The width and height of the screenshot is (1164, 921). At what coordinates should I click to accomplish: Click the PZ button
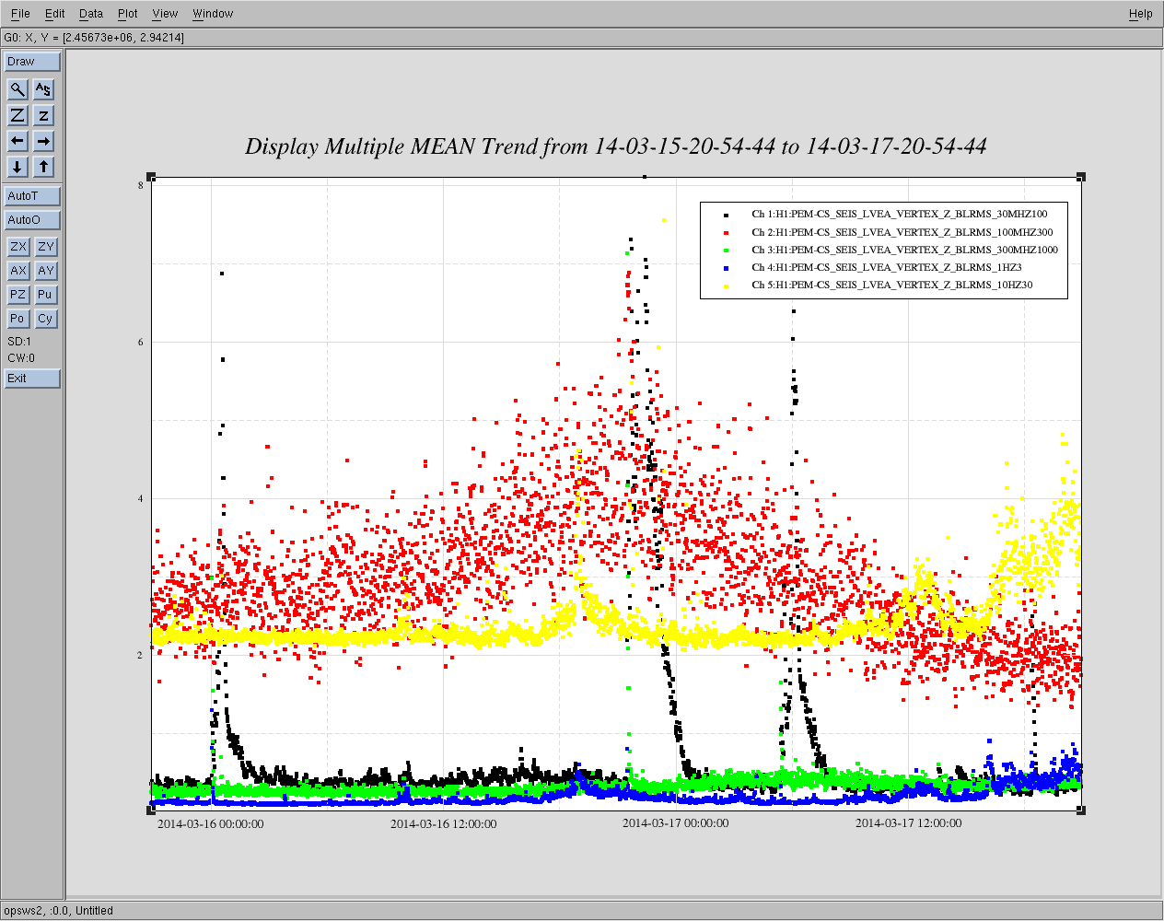coord(17,295)
